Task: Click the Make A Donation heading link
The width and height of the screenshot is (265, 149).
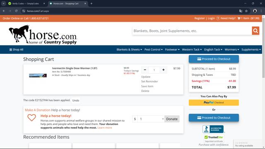Action: [x=38, y=110]
